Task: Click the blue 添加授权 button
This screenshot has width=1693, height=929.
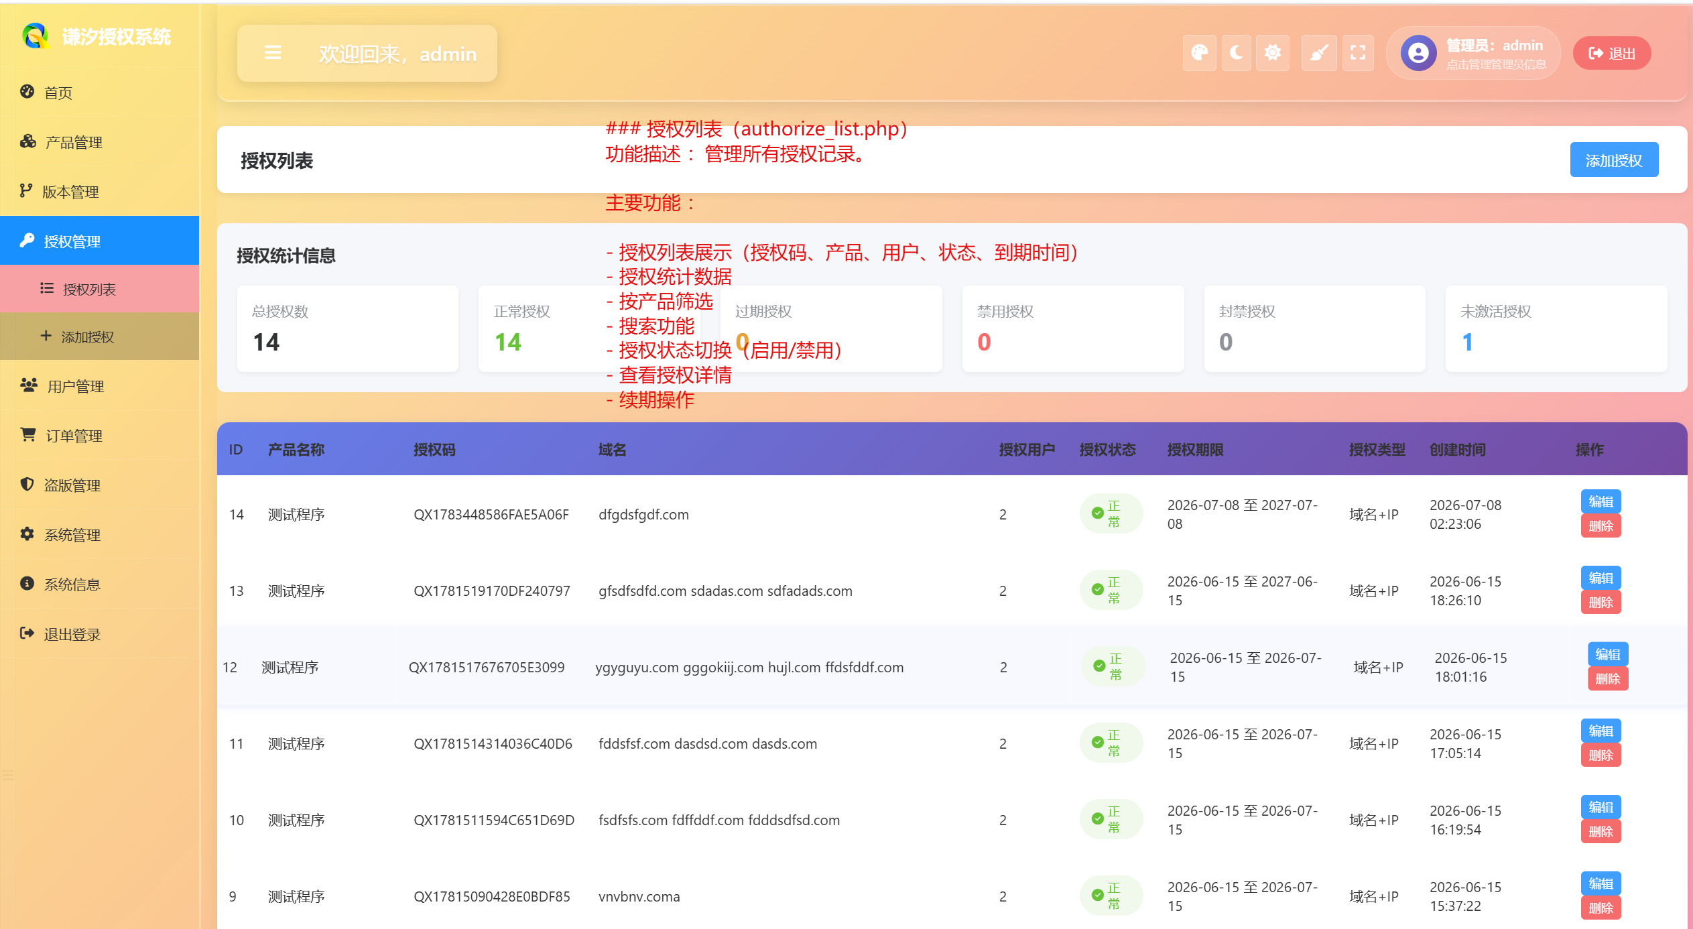Action: click(1614, 160)
